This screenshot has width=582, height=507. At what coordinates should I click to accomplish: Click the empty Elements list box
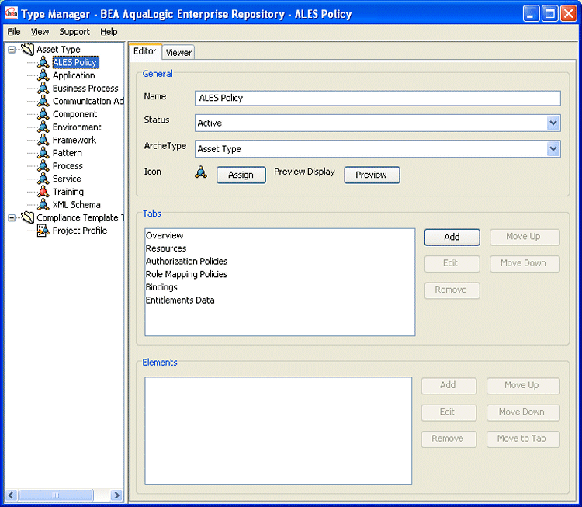point(278,431)
